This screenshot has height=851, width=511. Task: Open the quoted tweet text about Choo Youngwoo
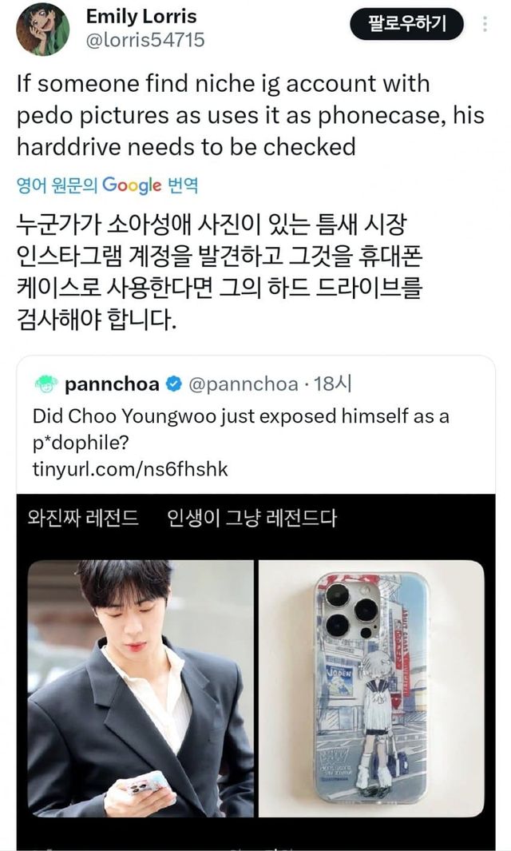241,429
